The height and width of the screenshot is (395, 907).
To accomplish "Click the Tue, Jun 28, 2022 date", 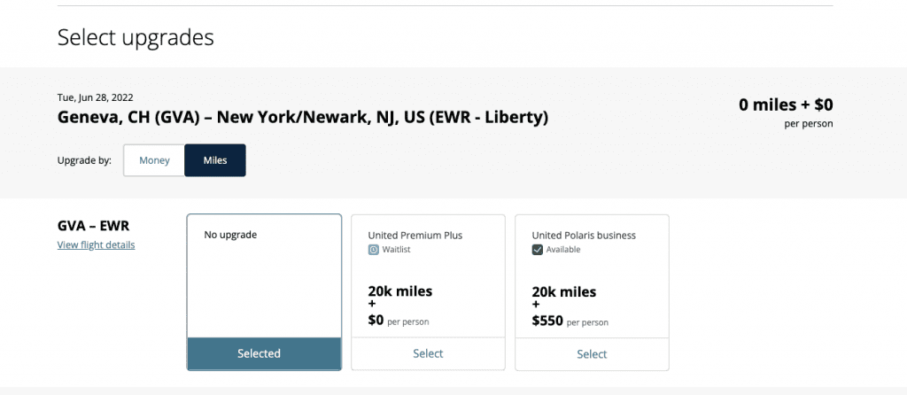I will click(95, 97).
